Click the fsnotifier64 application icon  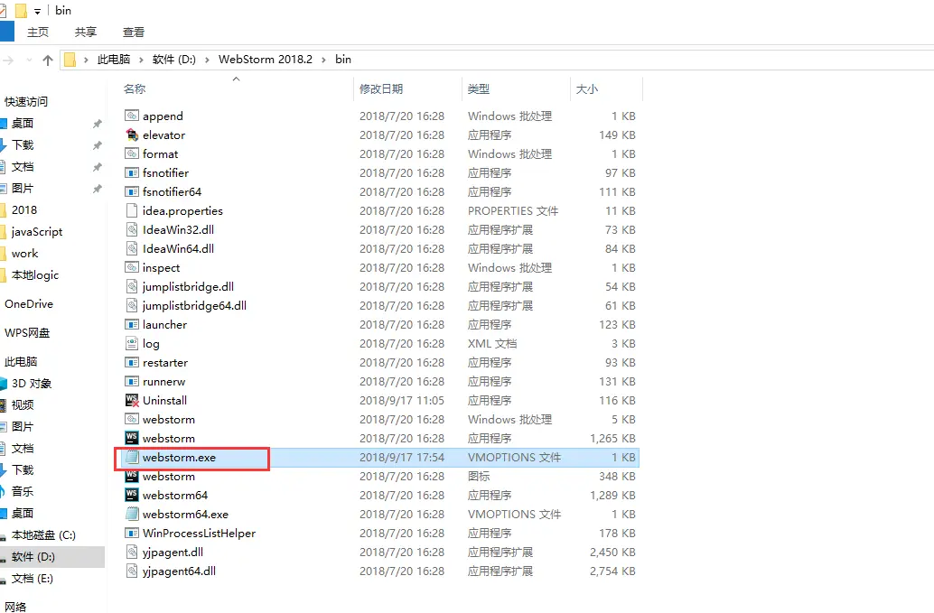click(x=132, y=191)
